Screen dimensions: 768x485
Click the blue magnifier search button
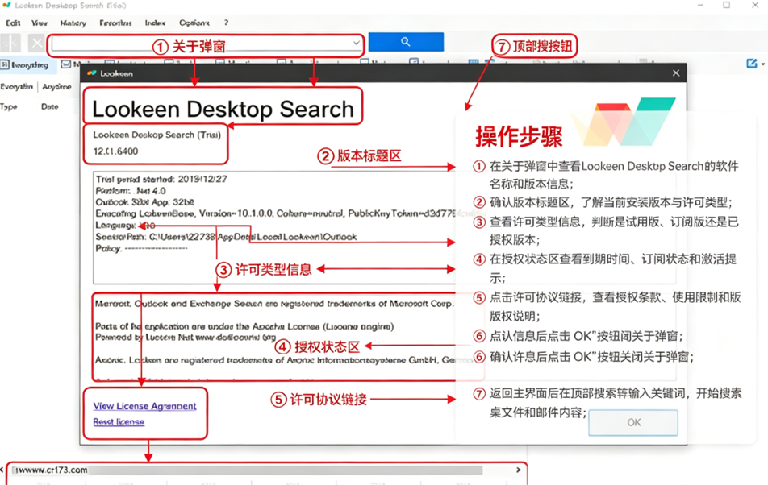click(x=406, y=42)
